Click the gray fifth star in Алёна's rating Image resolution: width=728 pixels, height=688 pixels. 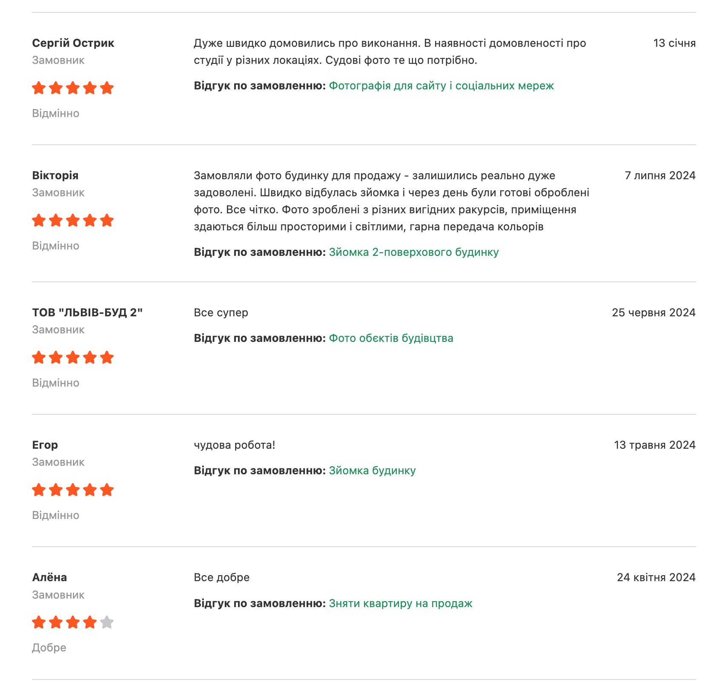click(107, 622)
